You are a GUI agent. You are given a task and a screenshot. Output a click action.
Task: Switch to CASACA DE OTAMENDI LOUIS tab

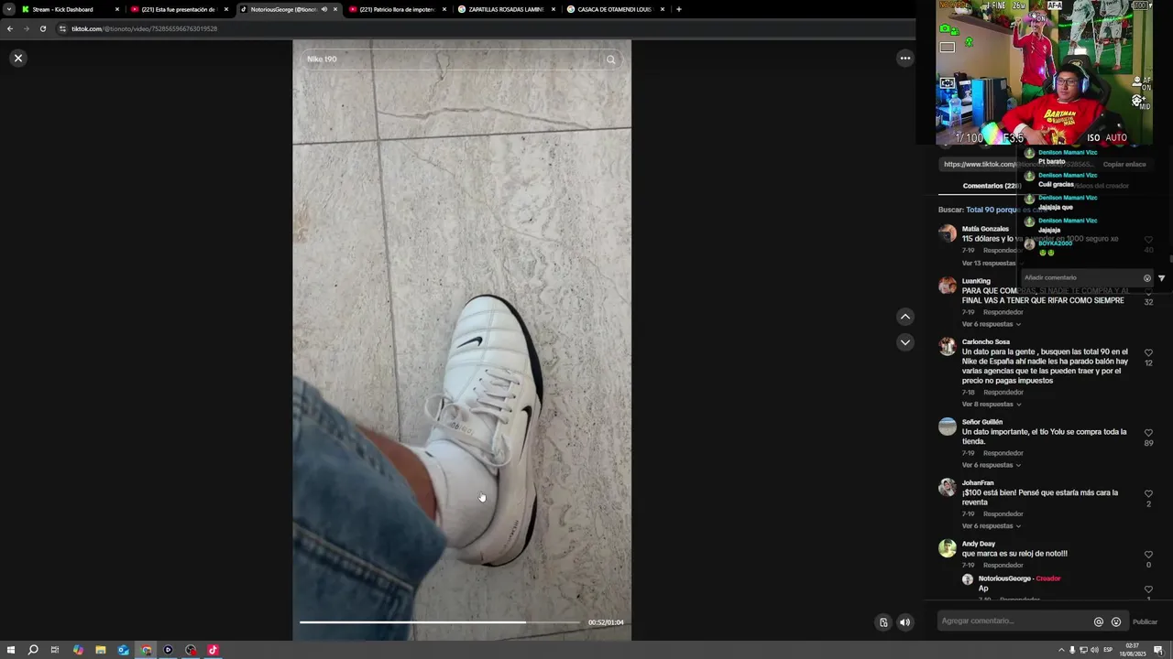point(615,9)
